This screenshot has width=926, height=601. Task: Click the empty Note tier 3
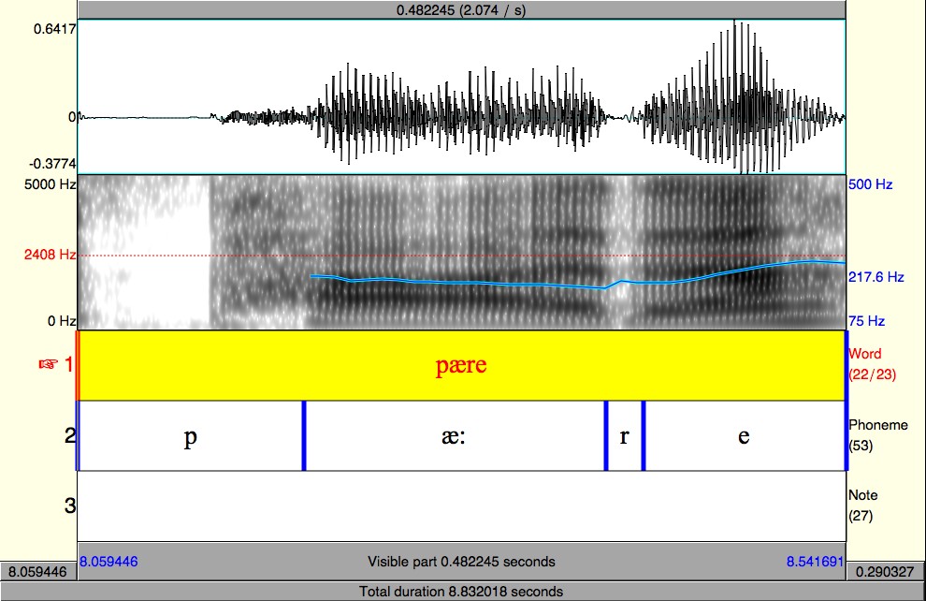pos(461,506)
